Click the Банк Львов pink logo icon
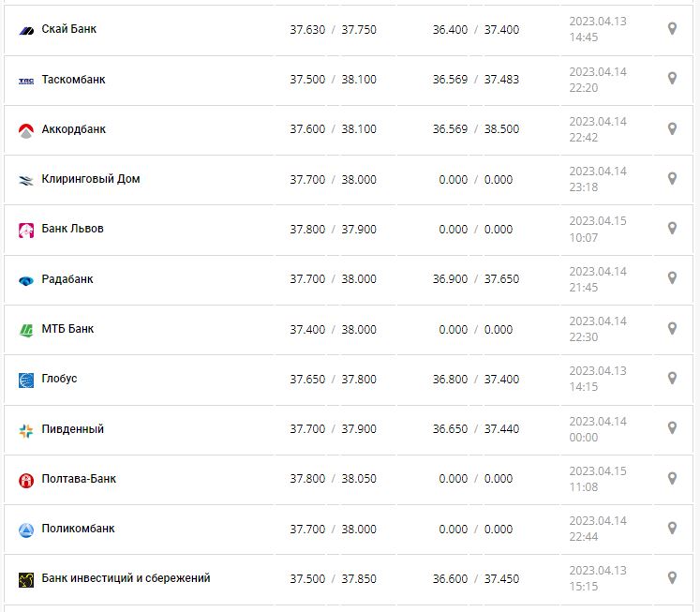The width and height of the screenshot is (700, 612). [26, 230]
